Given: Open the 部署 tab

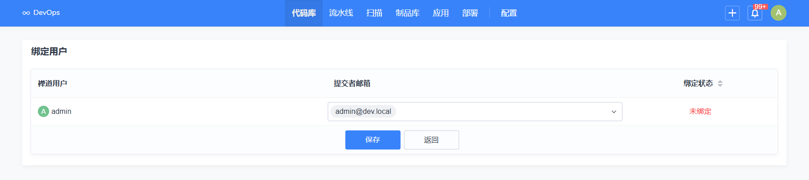Looking at the screenshot, I should (470, 13).
